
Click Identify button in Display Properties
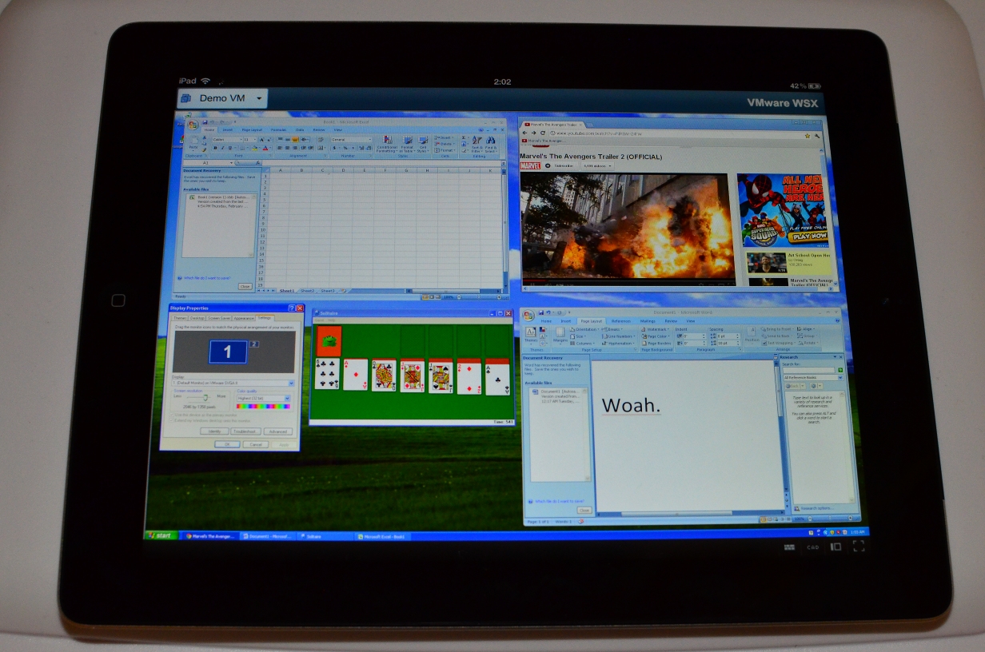(215, 431)
